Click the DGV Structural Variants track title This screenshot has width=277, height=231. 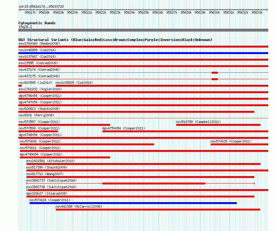pos(115,40)
